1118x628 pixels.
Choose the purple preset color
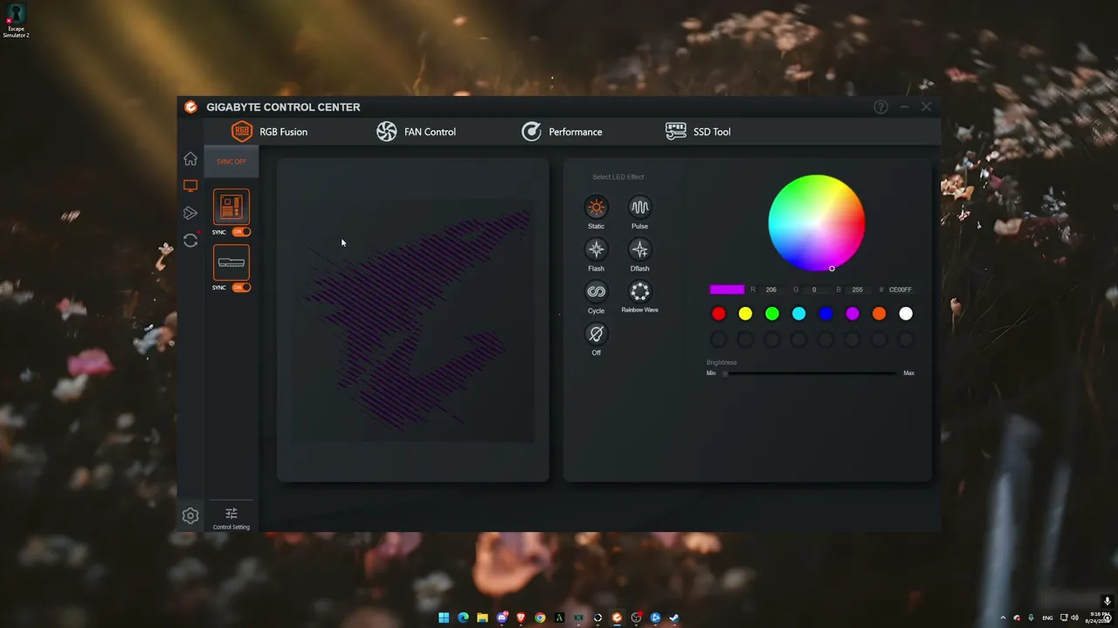tap(852, 314)
